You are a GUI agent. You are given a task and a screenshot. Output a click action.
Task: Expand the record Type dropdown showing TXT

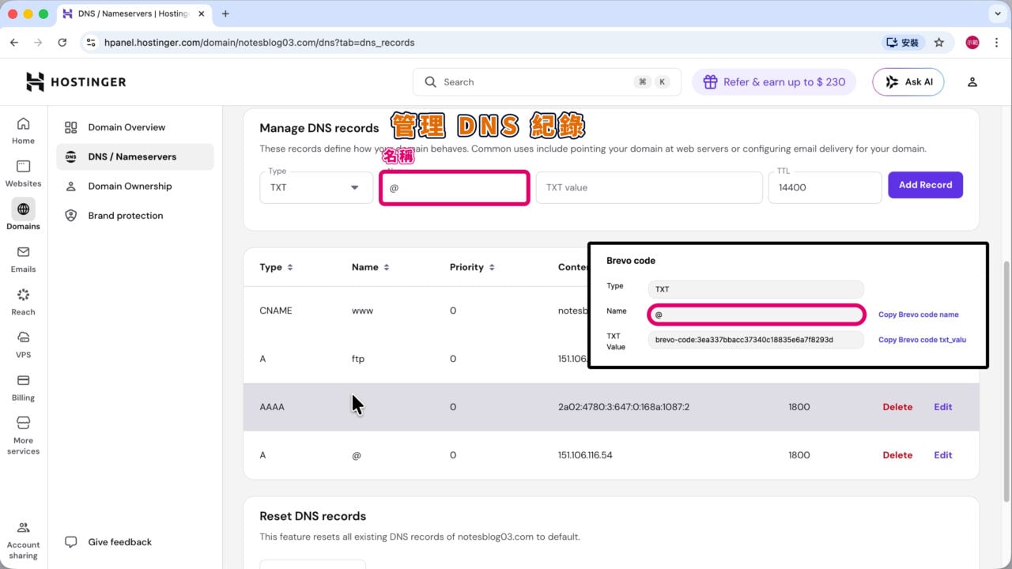tap(316, 187)
